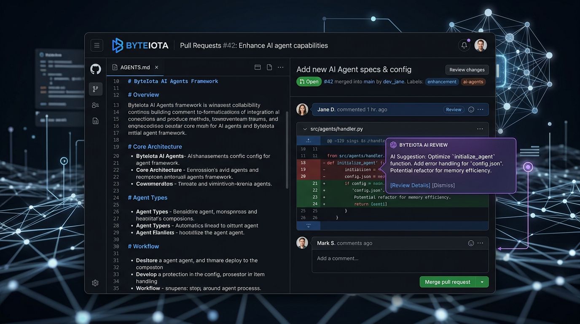
Task: Expand hidden lines below the diff hunk
Action: click(309, 226)
